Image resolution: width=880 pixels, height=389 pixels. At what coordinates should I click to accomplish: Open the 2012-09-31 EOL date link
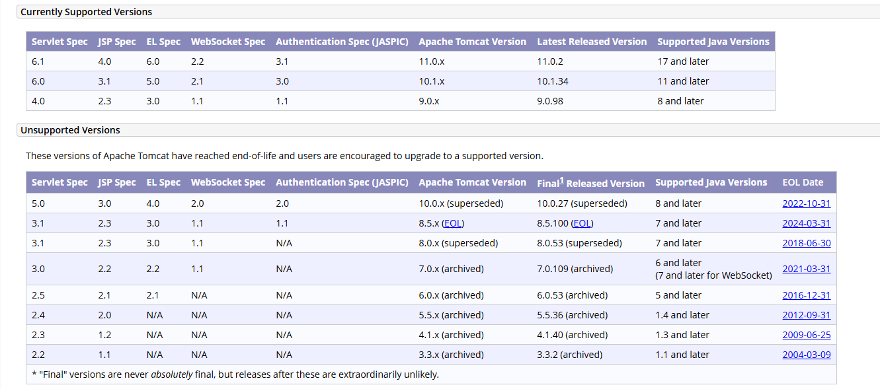click(x=806, y=315)
